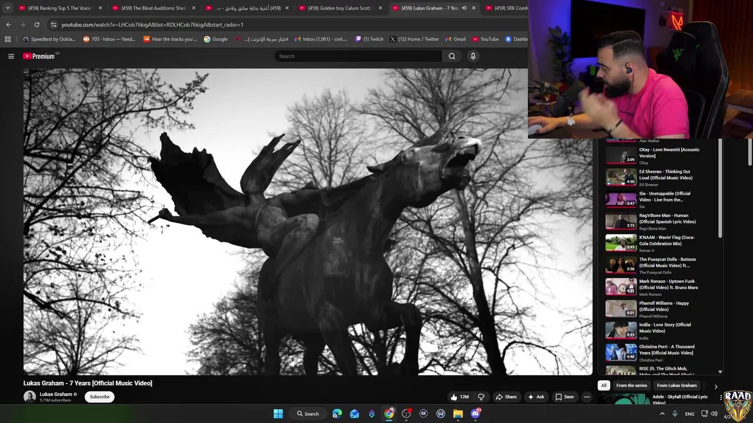Show hidden system tray icons chevron
The image size is (753, 423).
coord(662,414)
